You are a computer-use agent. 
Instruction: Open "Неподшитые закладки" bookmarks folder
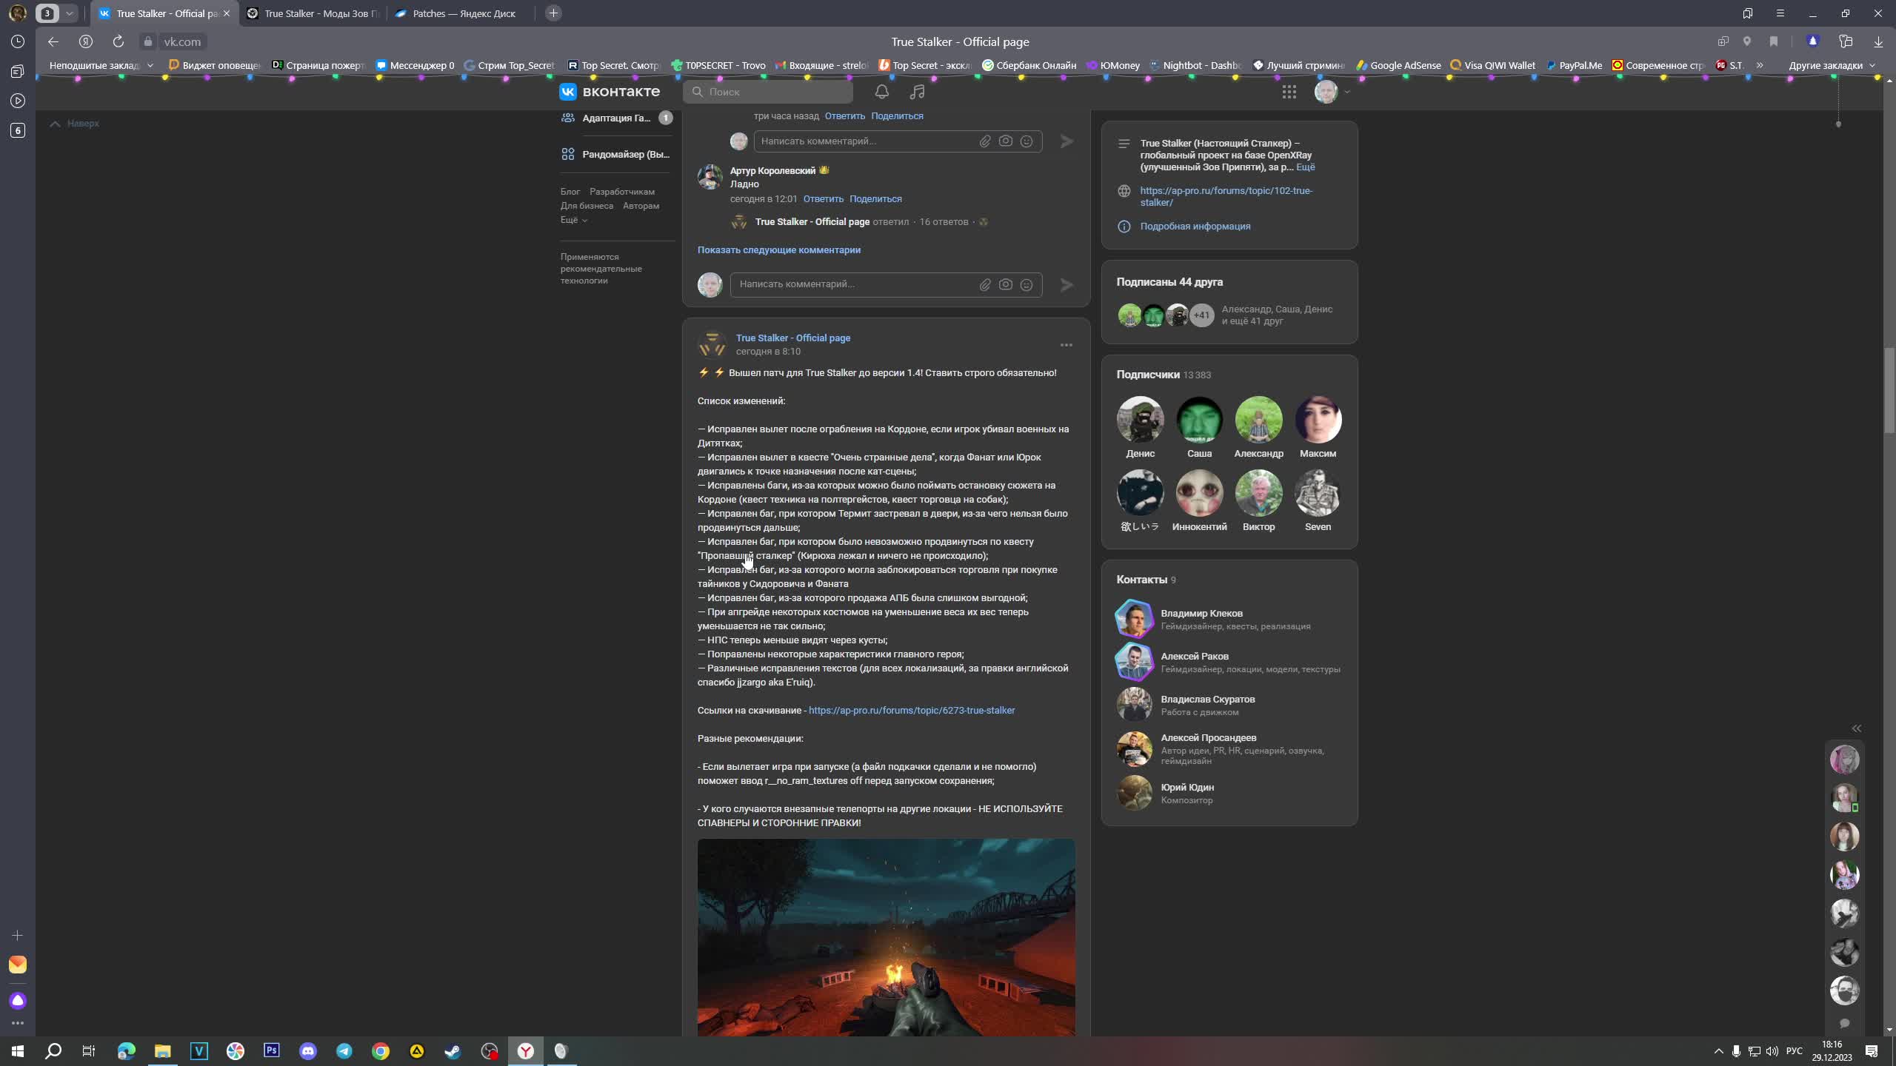click(x=101, y=65)
